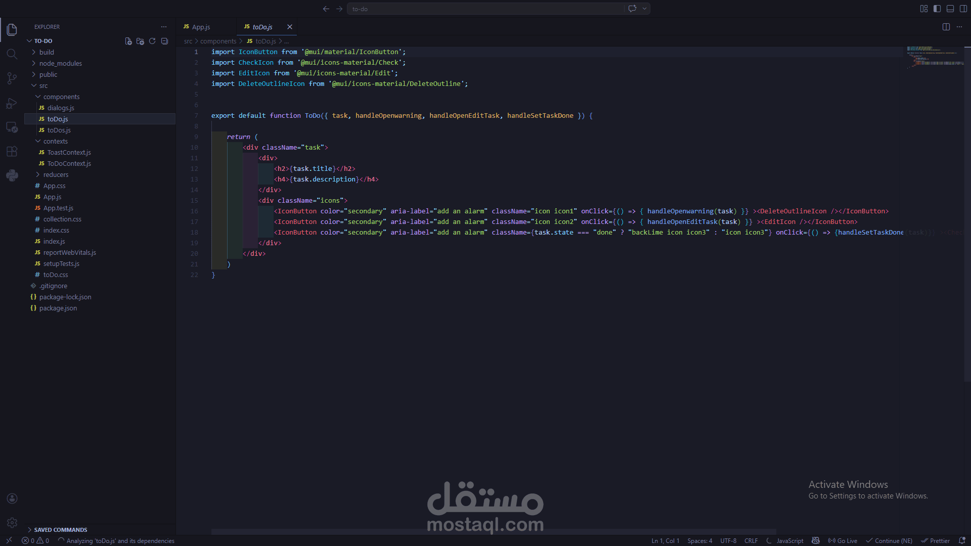Click Prettier in the status bar

[x=936, y=540]
